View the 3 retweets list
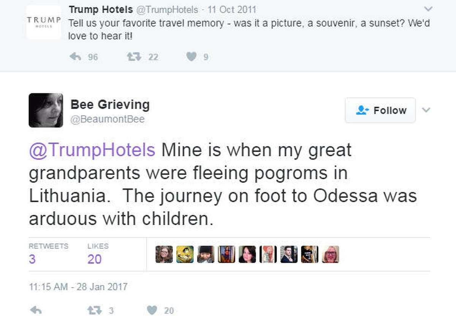This screenshot has height=331, width=456. pyautogui.click(x=49, y=254)
